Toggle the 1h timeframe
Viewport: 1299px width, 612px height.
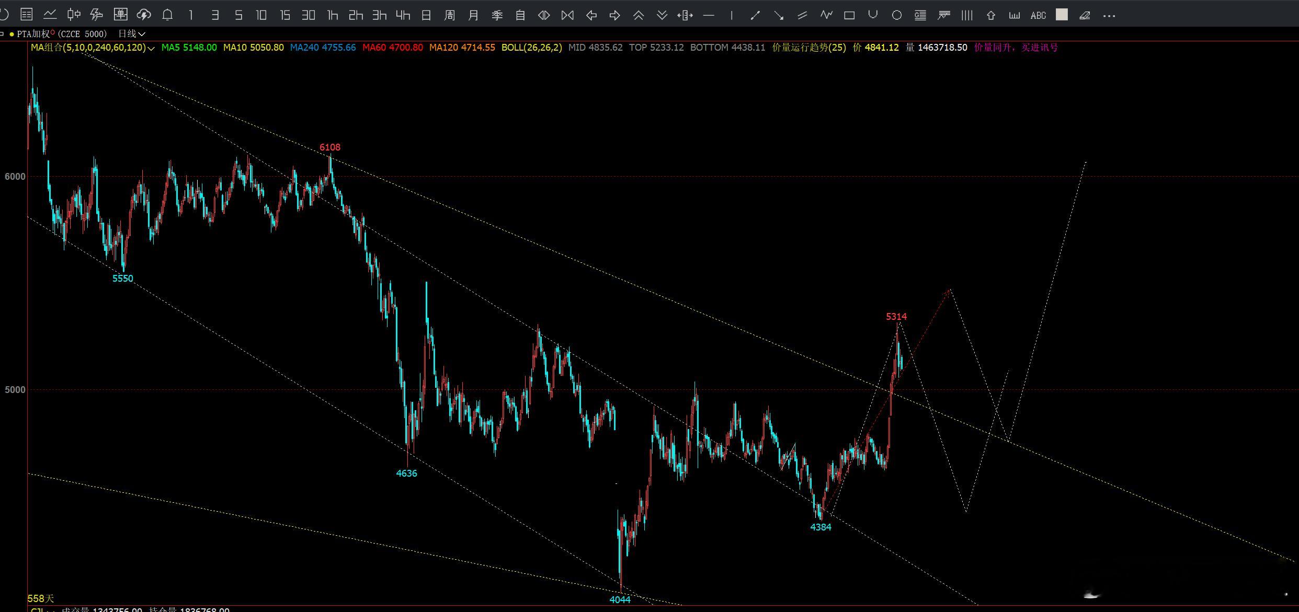point(332,15)
